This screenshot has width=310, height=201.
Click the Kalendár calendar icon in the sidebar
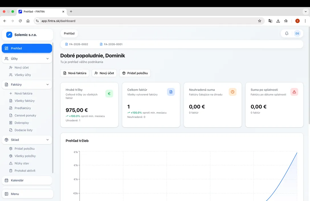coord(6,180)
